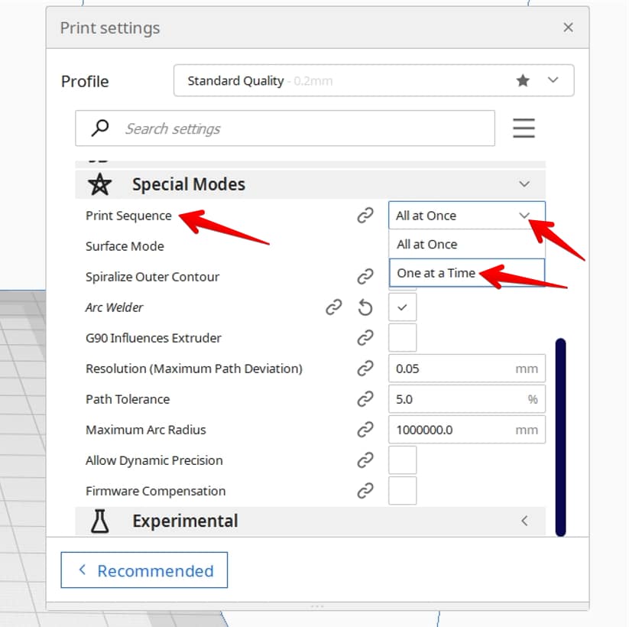This screenshot has width=629, height=627.
Task: Click the flask icon beside Experimental
Action: tap(99, 520)
